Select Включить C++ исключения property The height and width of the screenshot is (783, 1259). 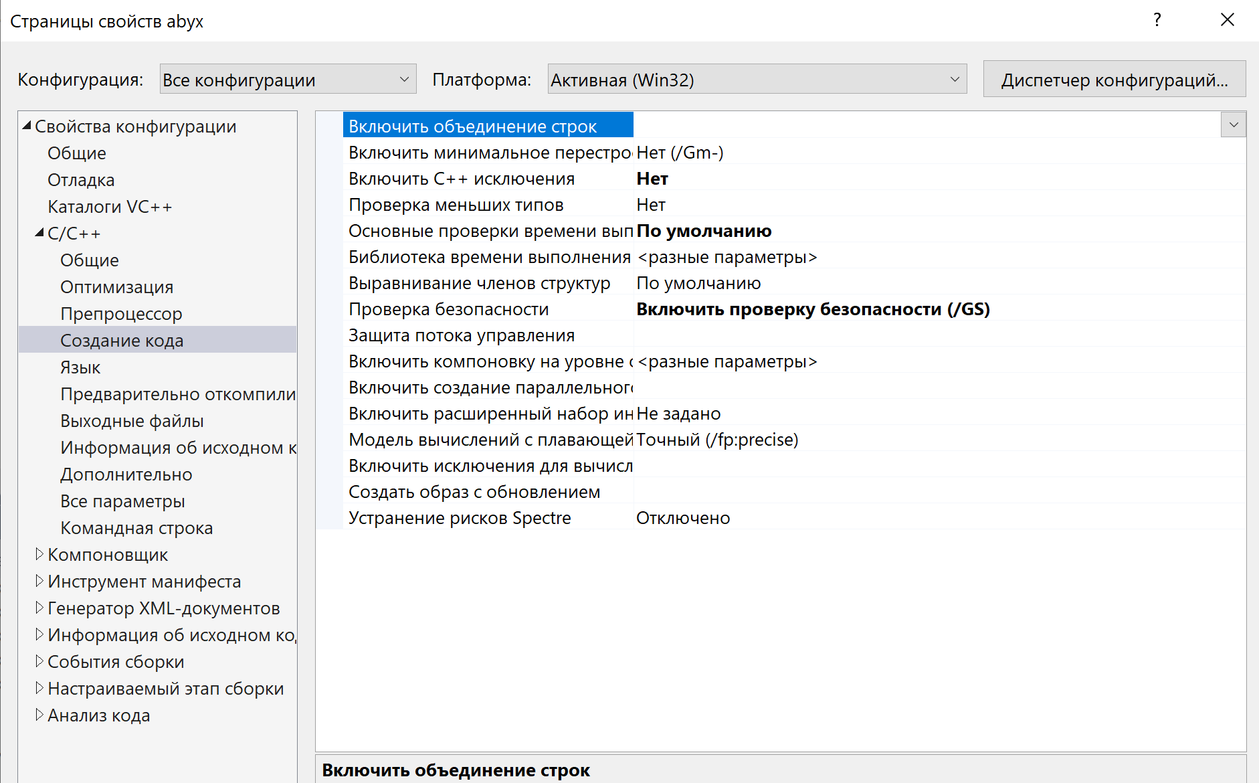tap(462, 179)
